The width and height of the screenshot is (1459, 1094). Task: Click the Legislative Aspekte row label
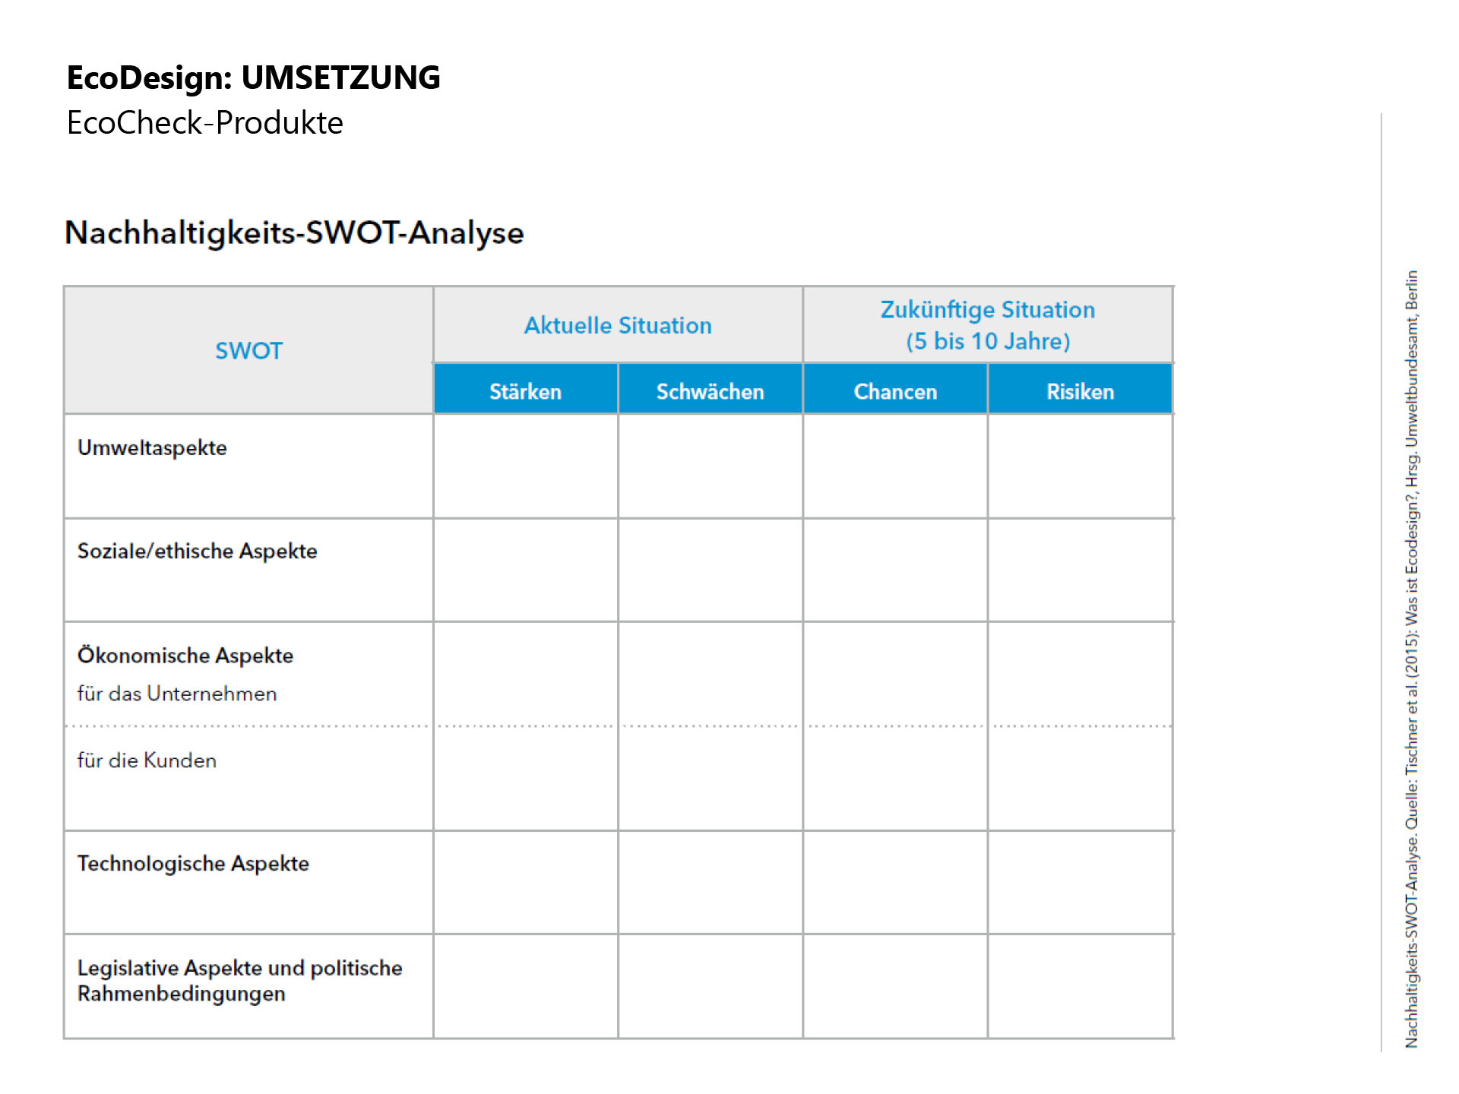(239, 980)
